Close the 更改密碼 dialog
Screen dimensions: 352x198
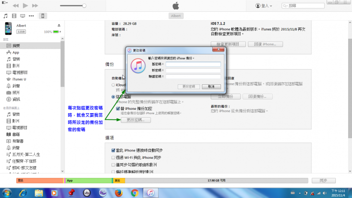pyautogui.click(x=218, y=49)
